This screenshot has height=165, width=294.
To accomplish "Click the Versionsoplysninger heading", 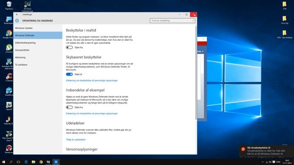I will pyautogui.click(x=82, y=149).
